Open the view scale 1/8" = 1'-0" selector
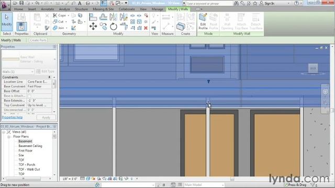335x188 pixels. pos(70,179)
